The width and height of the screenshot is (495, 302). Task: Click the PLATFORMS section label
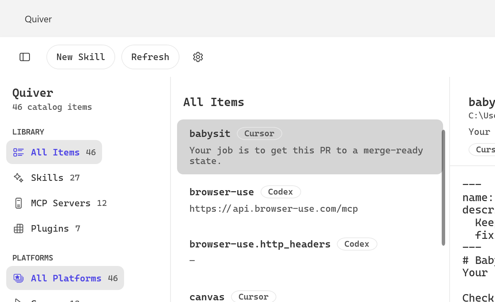click(33, 258)
